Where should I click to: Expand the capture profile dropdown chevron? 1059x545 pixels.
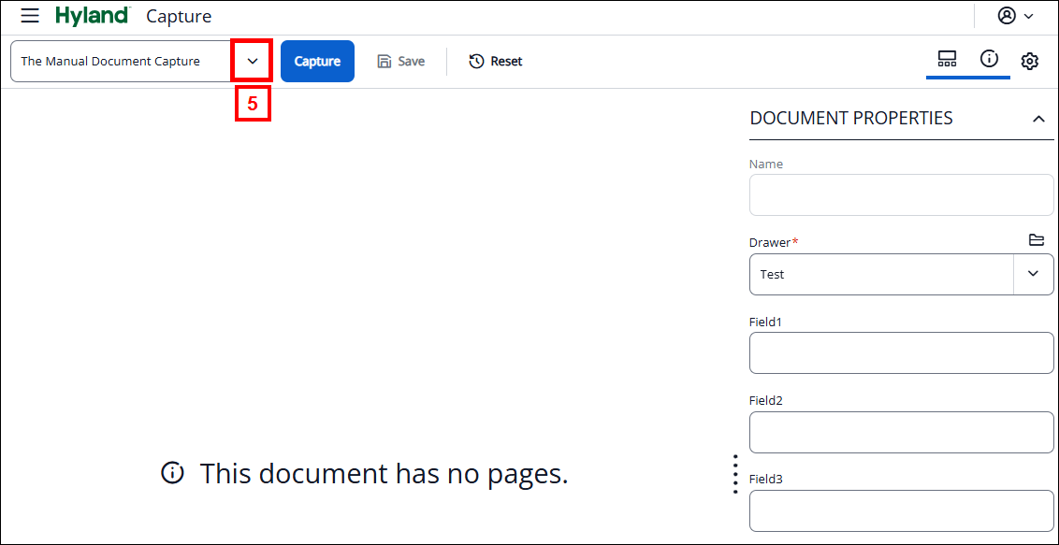pos(253,62)
